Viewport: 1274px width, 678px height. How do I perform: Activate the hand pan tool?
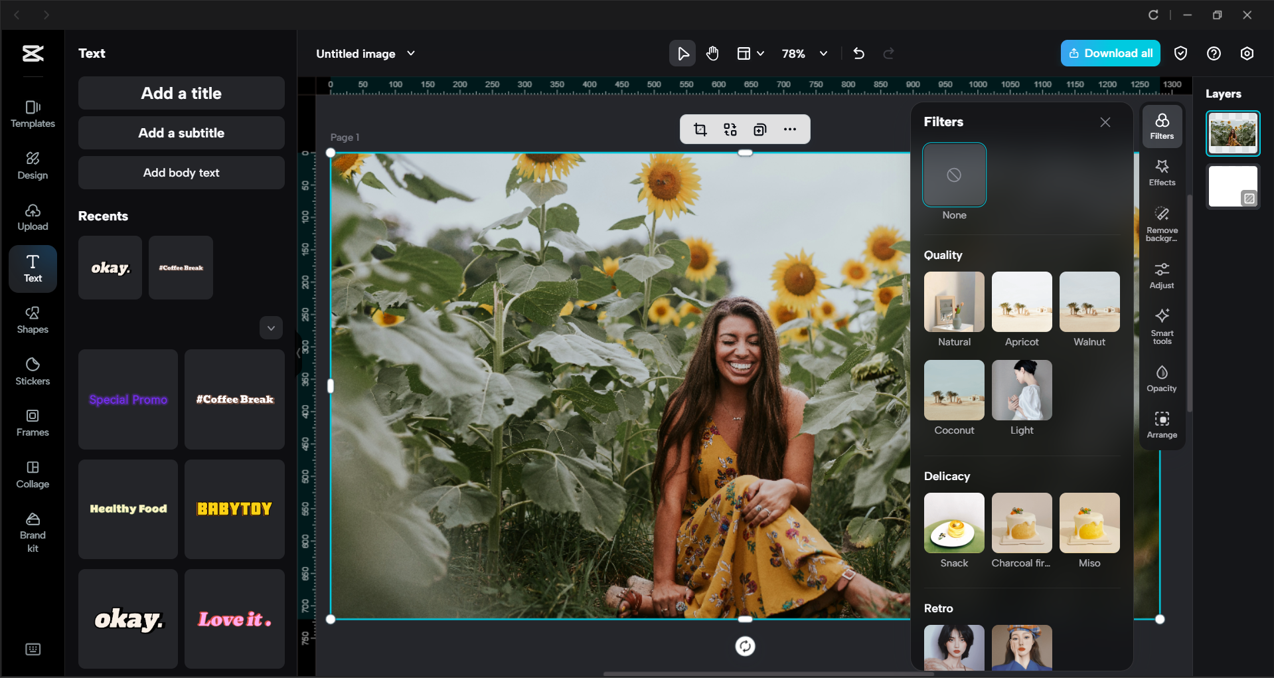pos(712,53)
